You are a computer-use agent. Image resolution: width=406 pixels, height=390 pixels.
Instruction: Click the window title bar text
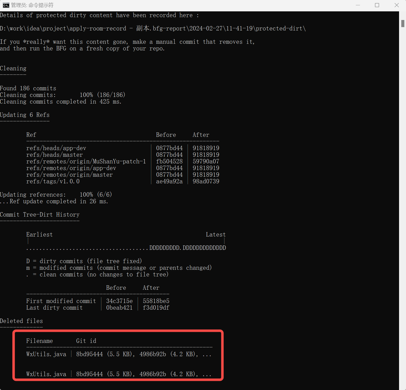tap(32, 5)
